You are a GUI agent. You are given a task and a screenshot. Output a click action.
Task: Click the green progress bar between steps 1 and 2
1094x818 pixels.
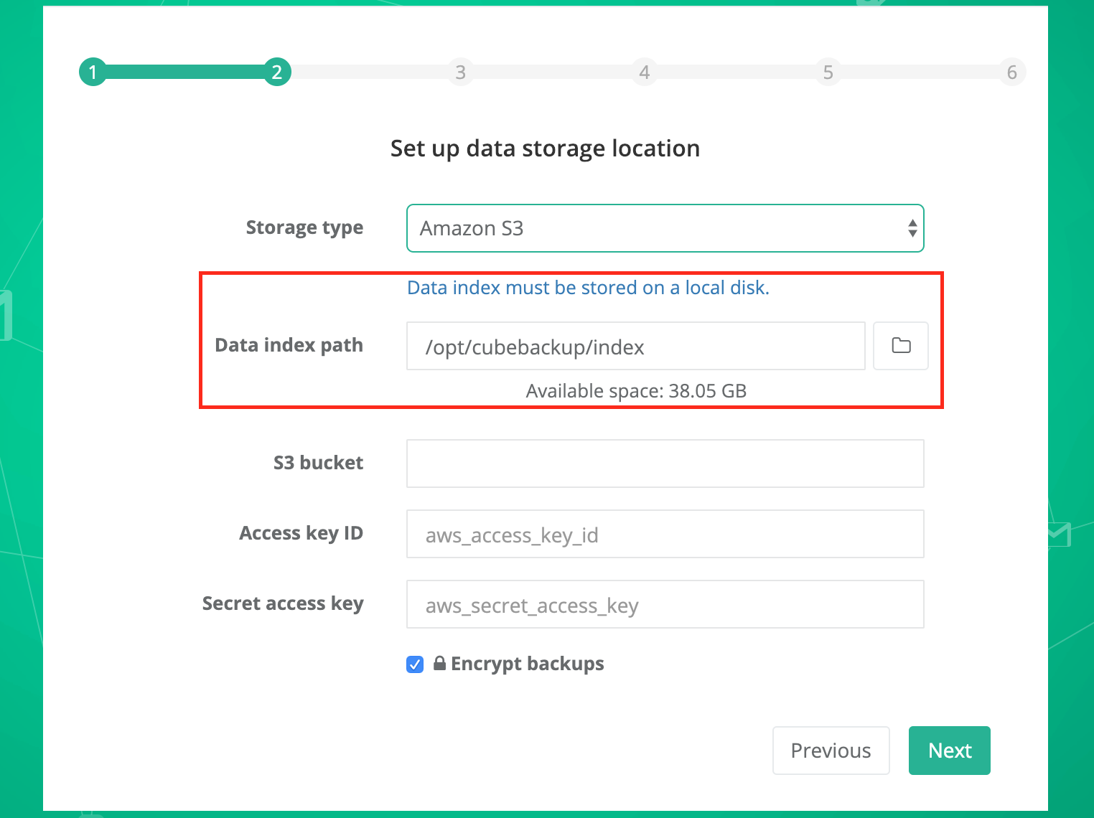(x=184, y=72)
